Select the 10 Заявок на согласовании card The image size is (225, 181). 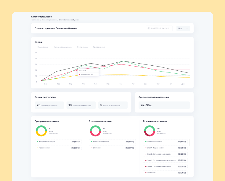click(81, 105)
